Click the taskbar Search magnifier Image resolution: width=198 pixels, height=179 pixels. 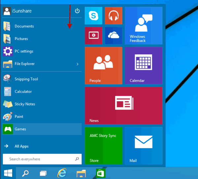[x=25, y=173]
